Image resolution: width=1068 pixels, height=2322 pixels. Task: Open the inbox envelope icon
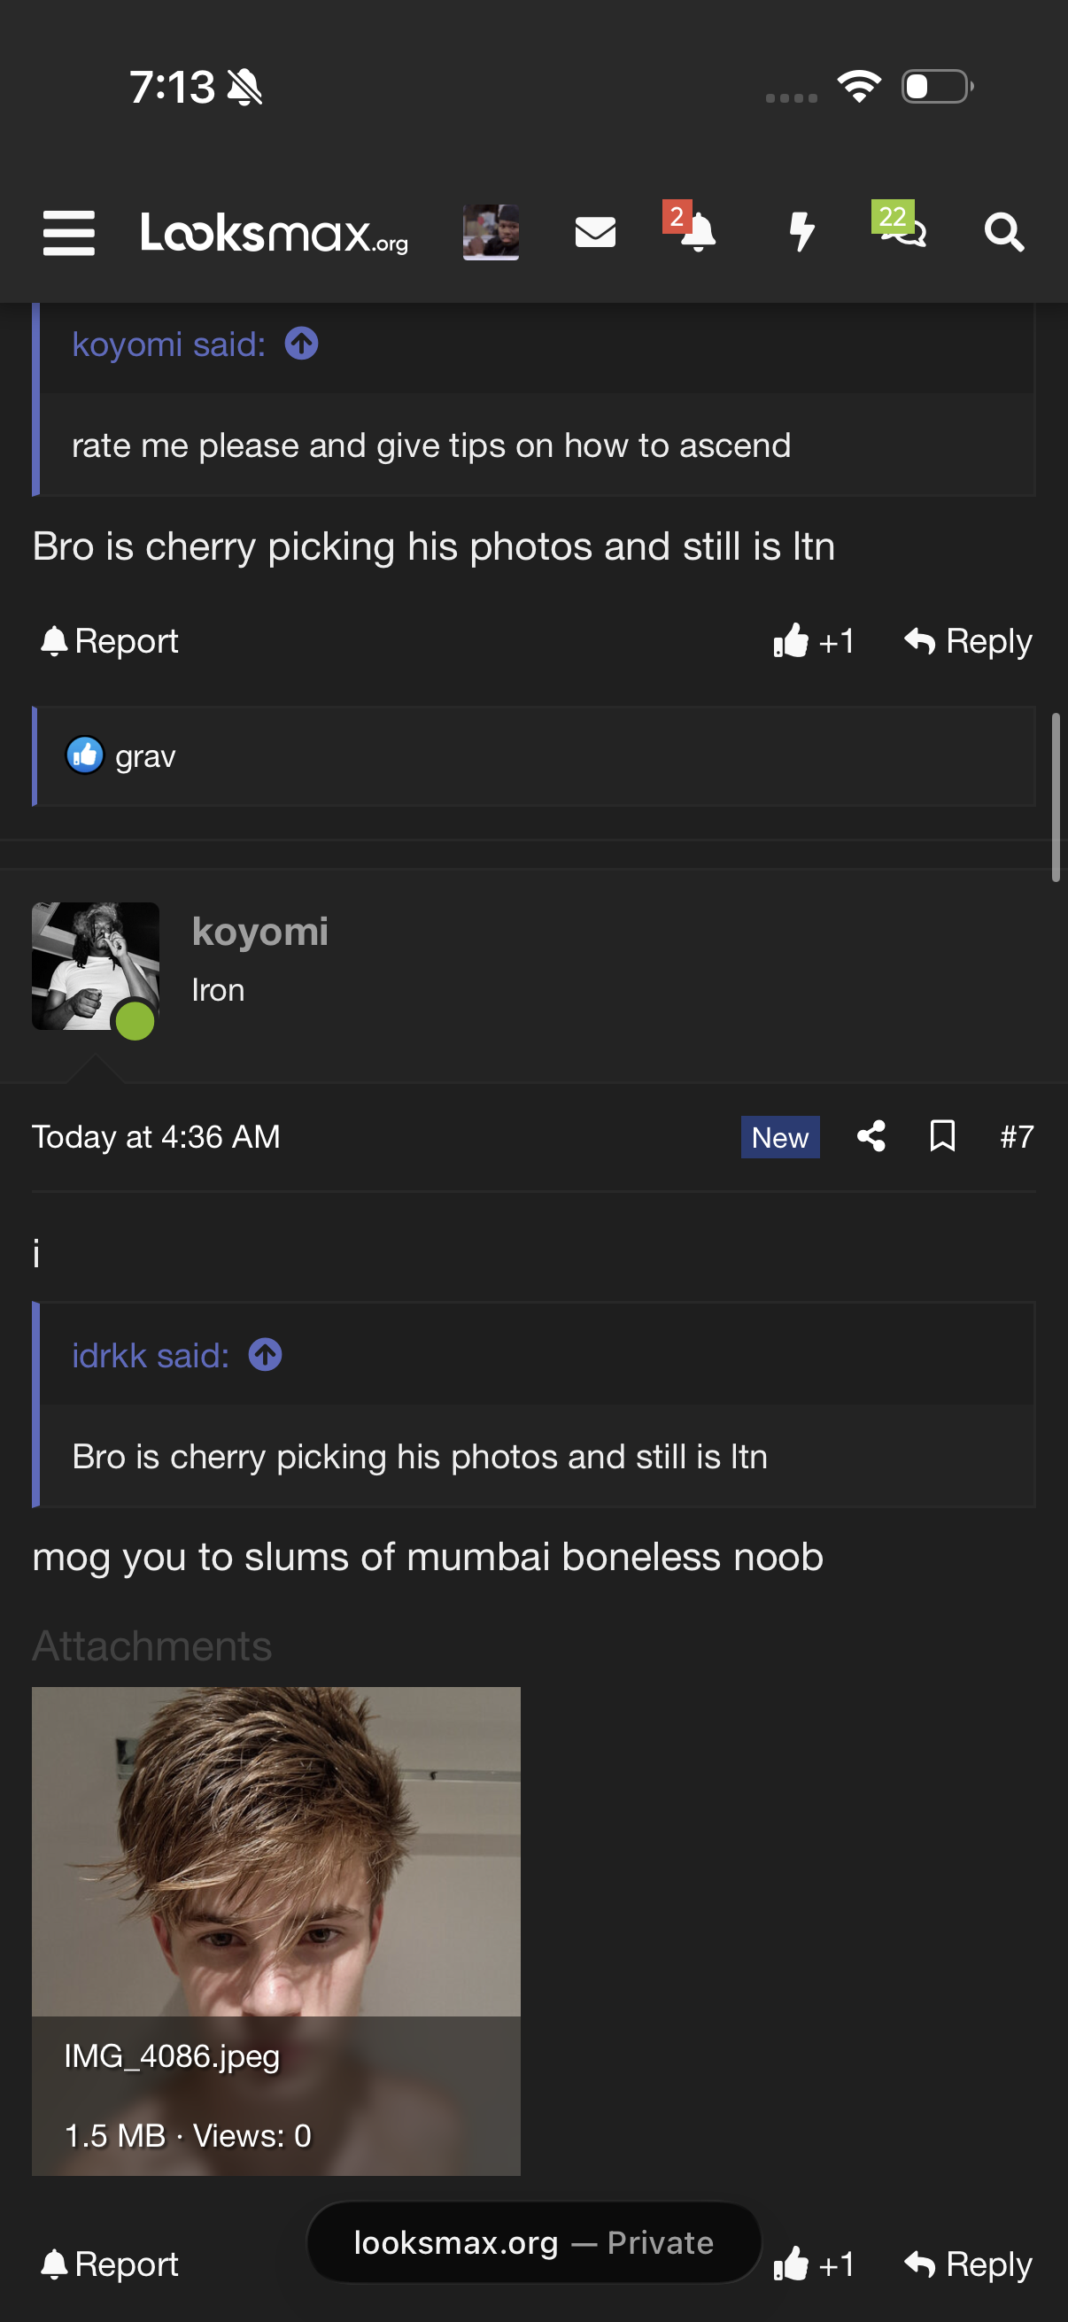point(595,233)
